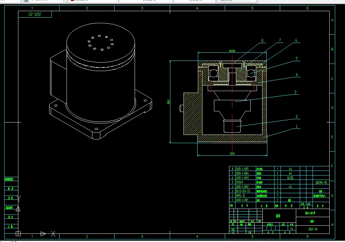Click the GB301-95 standard cell
345x242 pixels.
click(x=321, y=182)
